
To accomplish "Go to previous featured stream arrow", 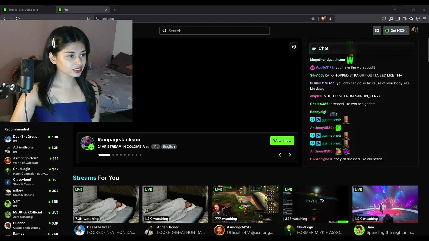I will (280, 155).
